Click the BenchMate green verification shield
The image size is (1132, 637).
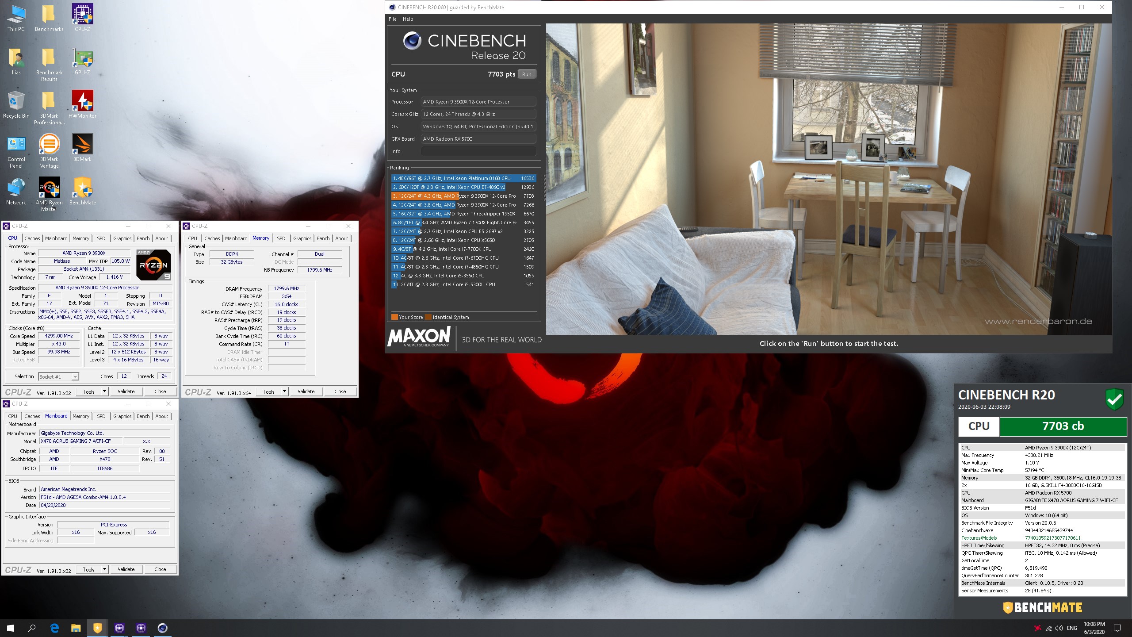[x=1114, y=399]
